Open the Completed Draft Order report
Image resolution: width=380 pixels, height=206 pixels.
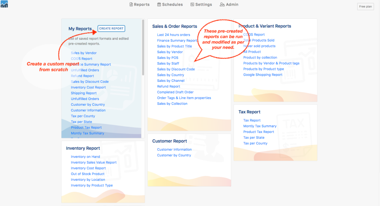[175, 92]
